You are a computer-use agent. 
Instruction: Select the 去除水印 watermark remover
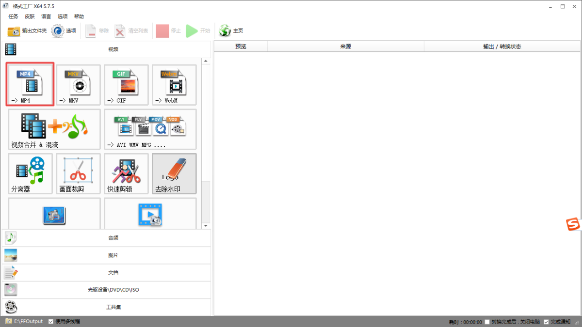[x=174, y=173]
